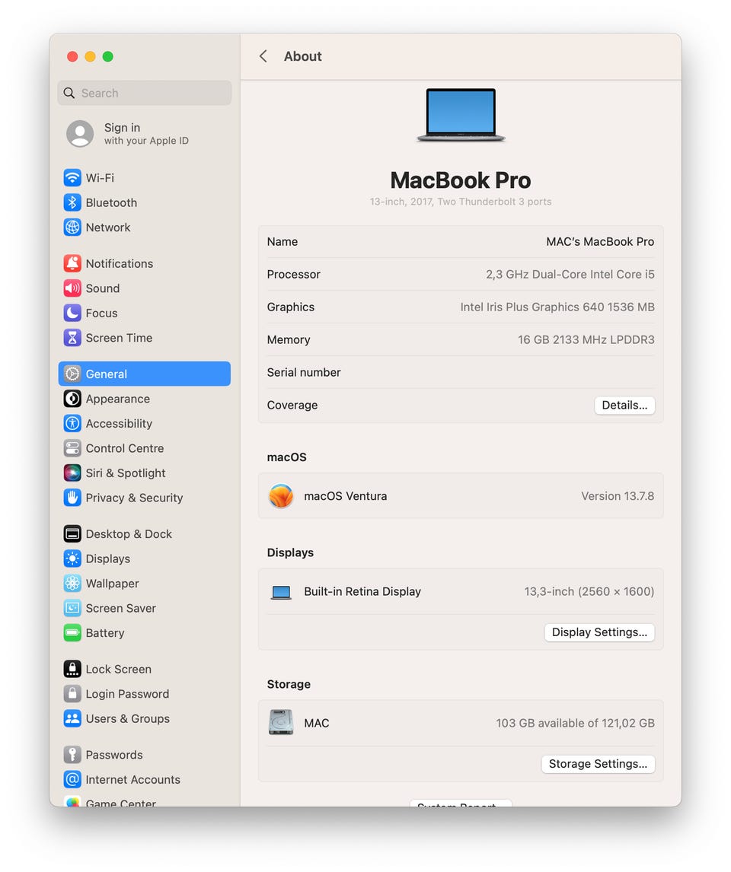This screenshot has width=731, height=872.
Task: Open Network globe icon
Action: [72, 228]
